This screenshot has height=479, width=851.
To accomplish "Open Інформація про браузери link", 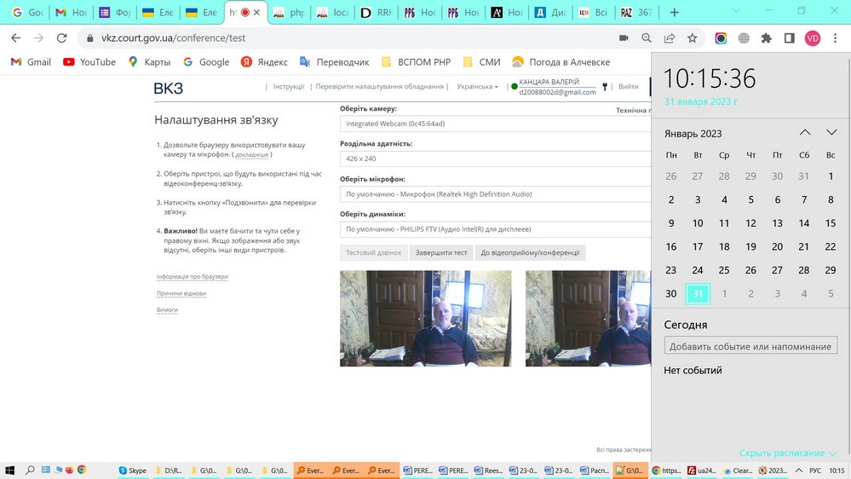I will pyautogui.click(x=193, y=277).
